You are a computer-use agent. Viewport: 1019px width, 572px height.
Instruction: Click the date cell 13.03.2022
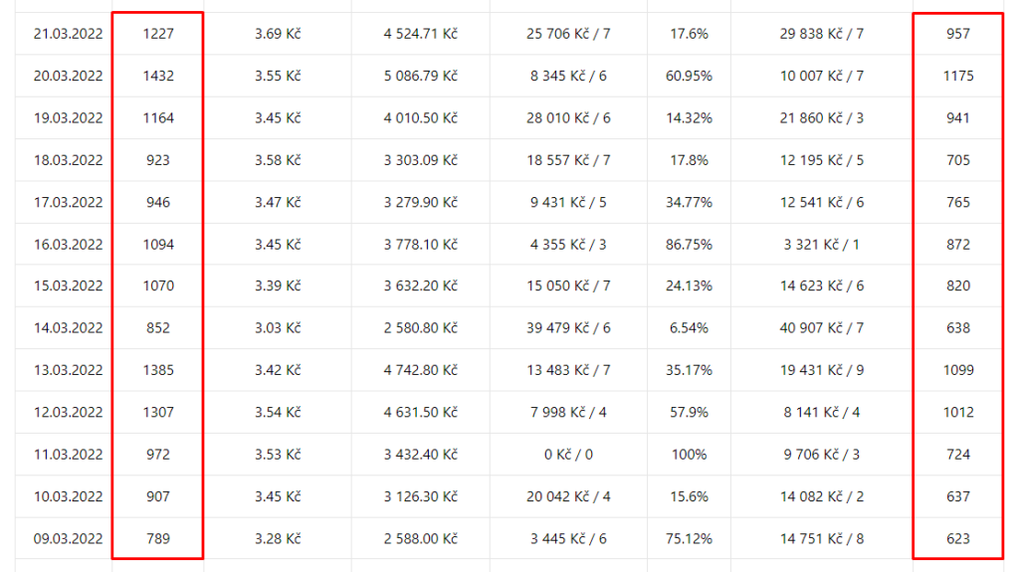pyautogui.click(x=69, y=370)
